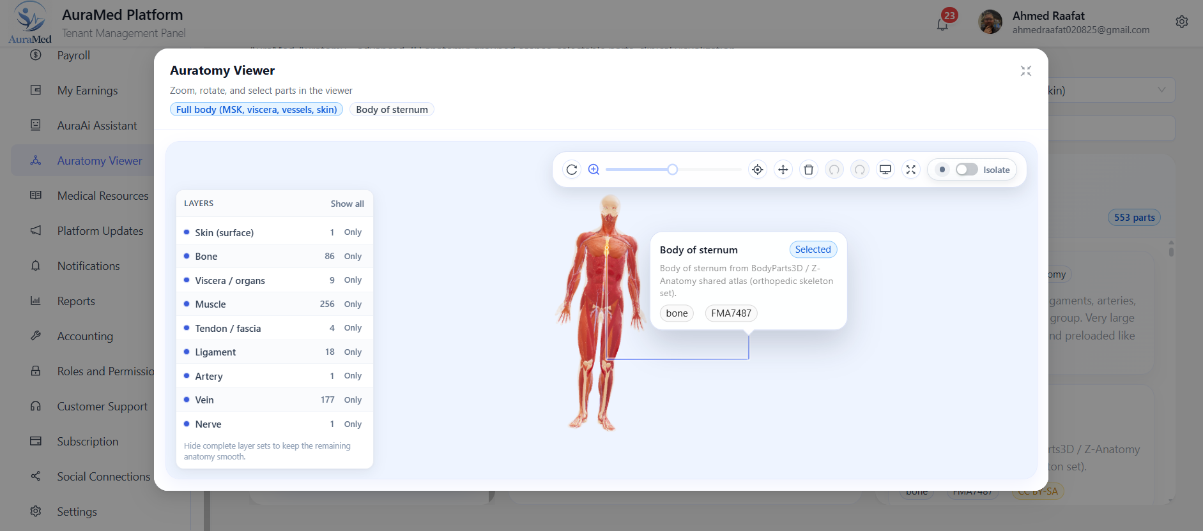The width and height of the screenshot is (1203, 531).
Task: Click the Body of sternum chip in header
Action: coord(392,109)
